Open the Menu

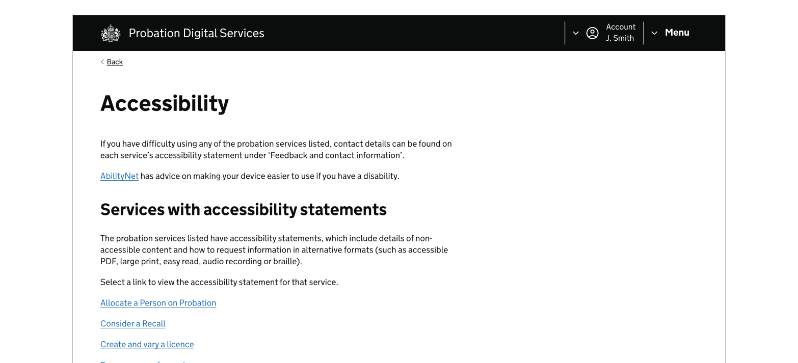(677, 33)
